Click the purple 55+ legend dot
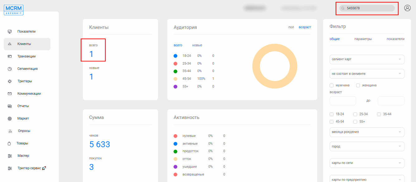The width and height of the screenshot is (416, 182). [175, 86]
